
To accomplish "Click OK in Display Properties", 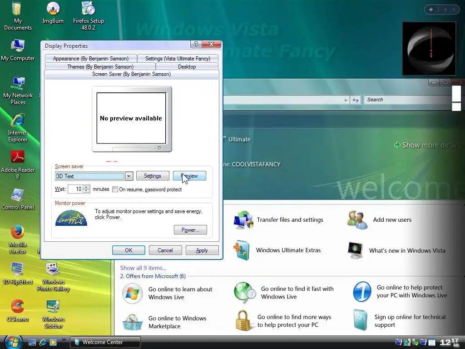I will click(x=129, y=250).
